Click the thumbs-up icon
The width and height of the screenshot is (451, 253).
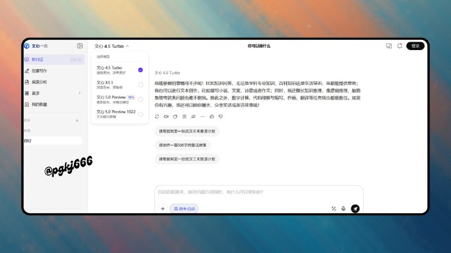click(212, 116)
